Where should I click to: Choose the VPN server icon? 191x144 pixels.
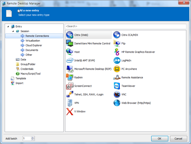70,103
